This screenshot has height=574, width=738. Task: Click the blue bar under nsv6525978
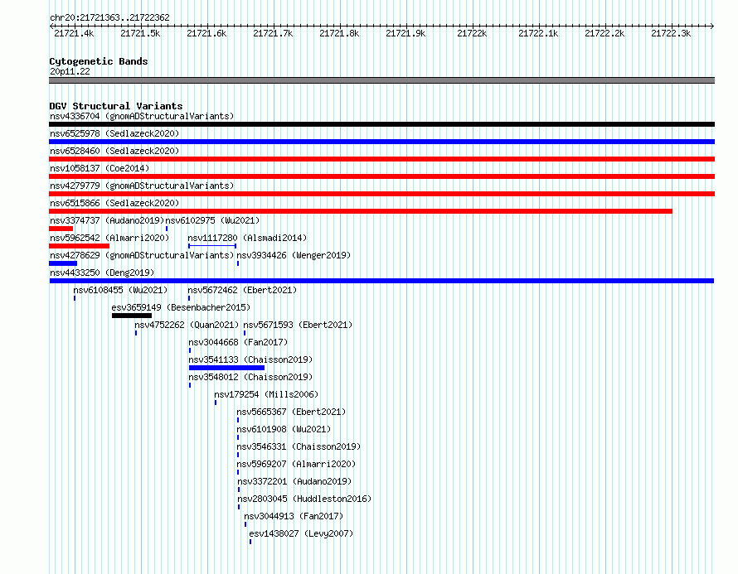(x=381, y=142)
